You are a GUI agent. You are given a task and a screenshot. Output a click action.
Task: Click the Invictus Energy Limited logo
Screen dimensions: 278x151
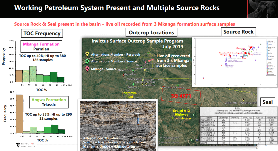click(x=26, y=145)
